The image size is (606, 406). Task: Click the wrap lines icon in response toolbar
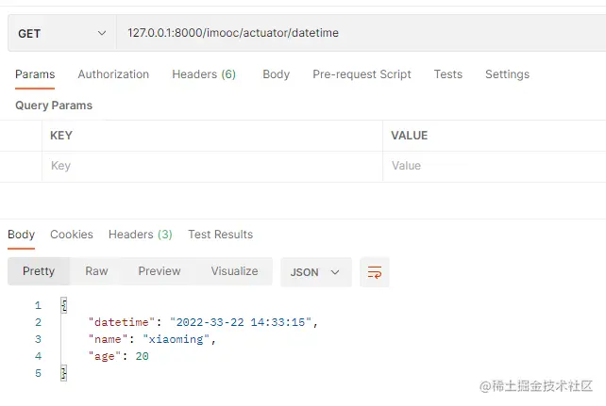(375, 272)
